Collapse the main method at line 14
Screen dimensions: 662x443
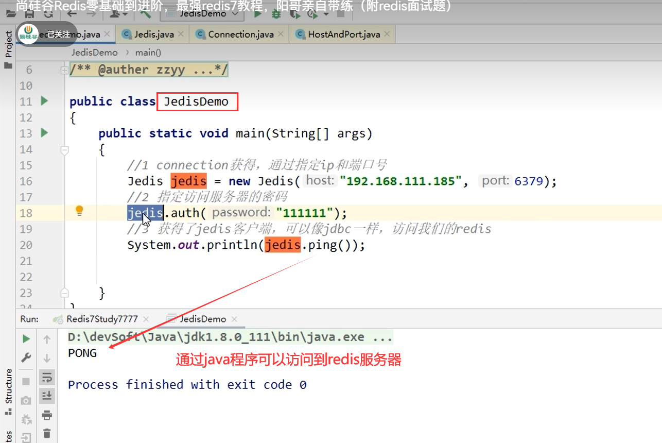click(64, 150)
